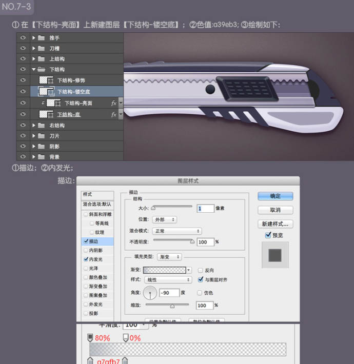
Task: Enable 光泽 effect checkbox
Action: coord(86,268)
